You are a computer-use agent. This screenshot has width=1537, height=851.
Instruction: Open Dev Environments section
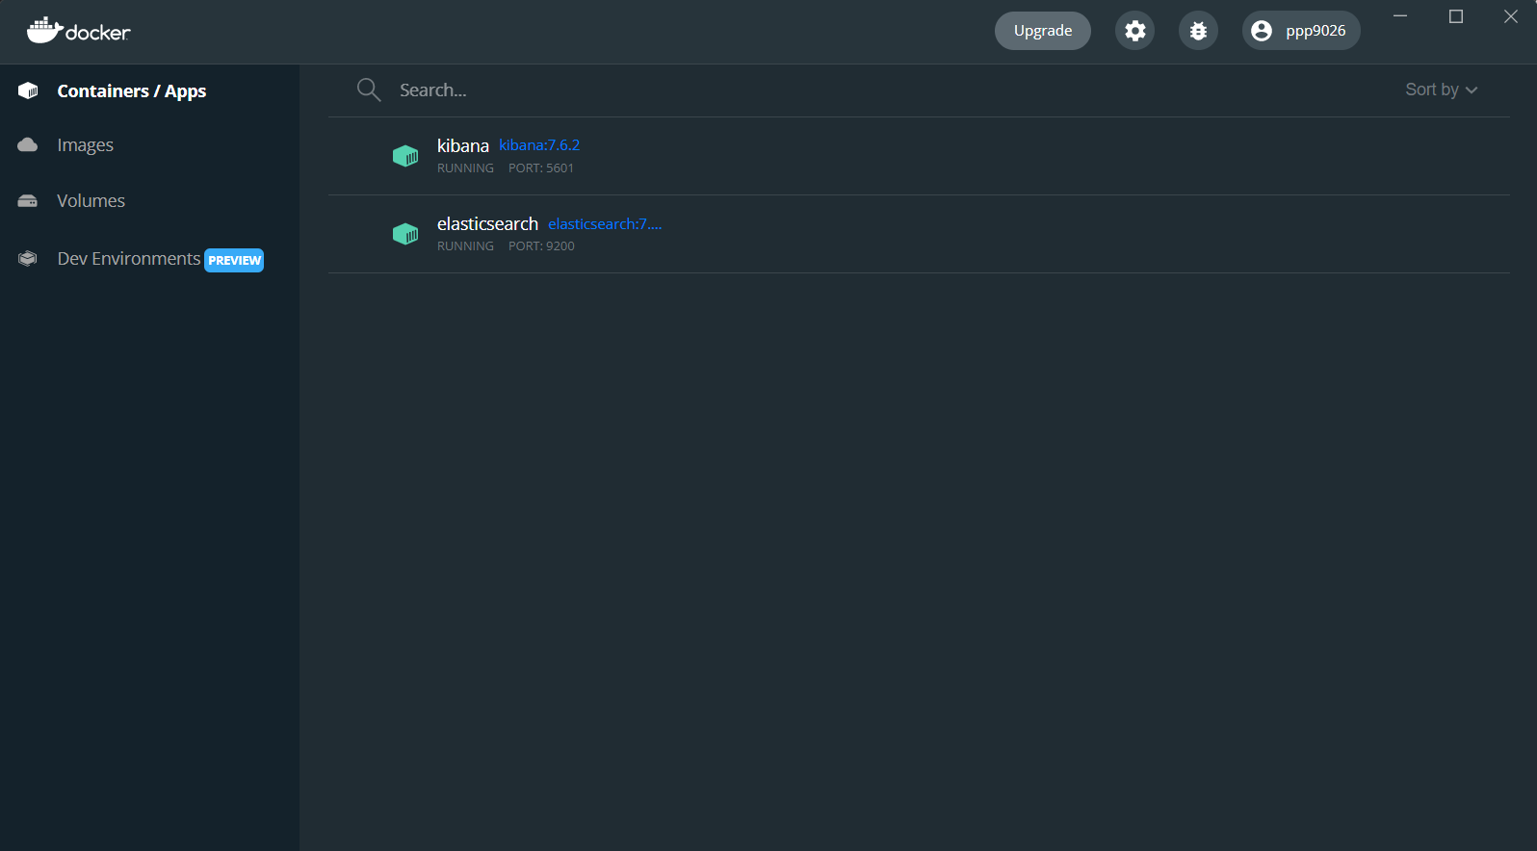pyautogui.click(x=129, y=258)
